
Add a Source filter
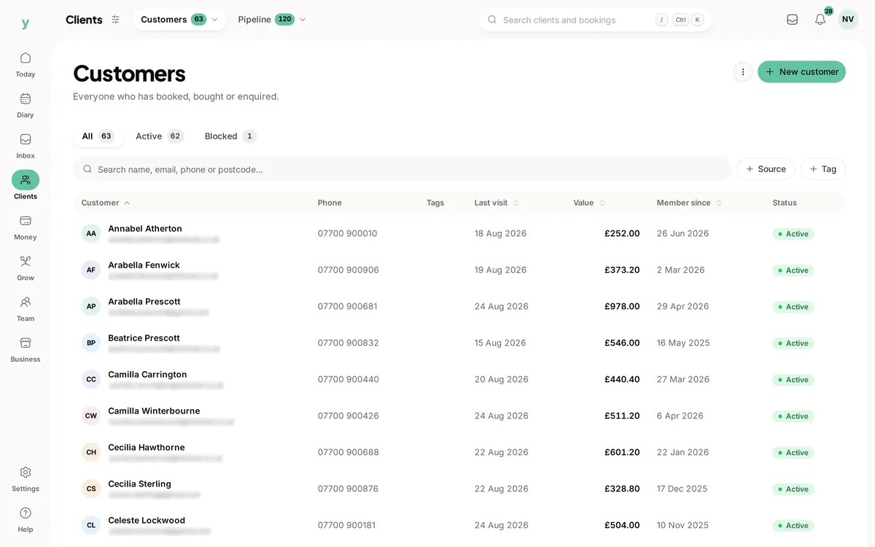point(766,169)
